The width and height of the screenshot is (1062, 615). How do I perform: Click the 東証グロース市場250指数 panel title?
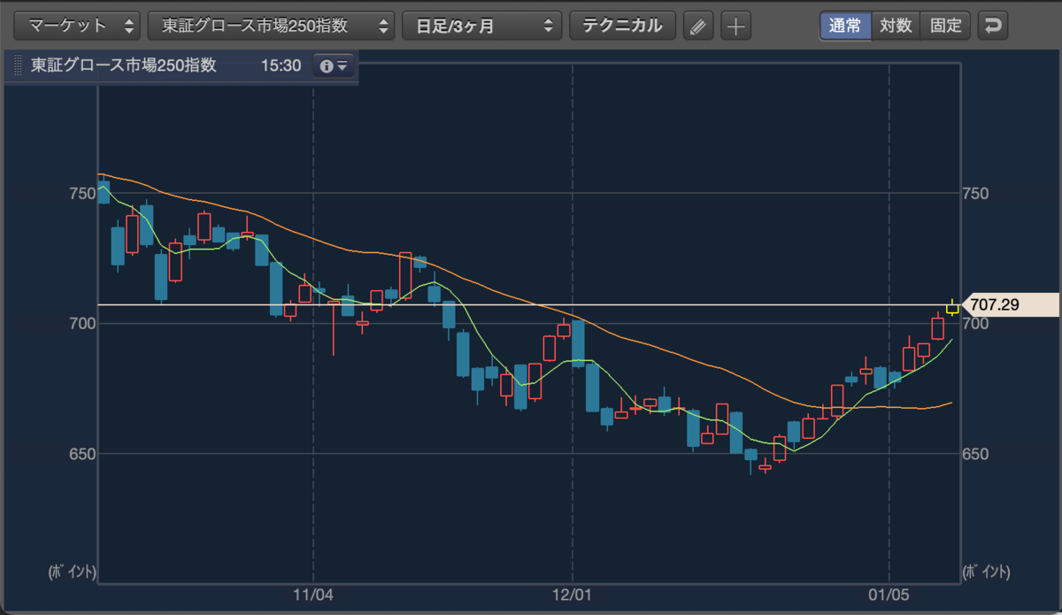124,66
